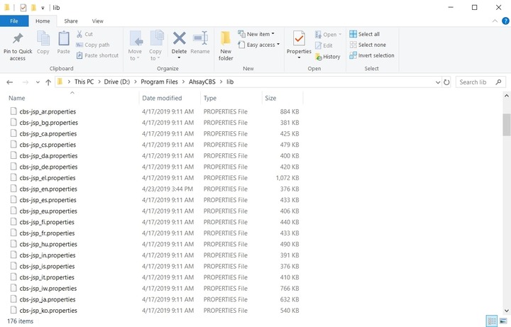Switch to large icons view in status bar

(x=502, y=321)
